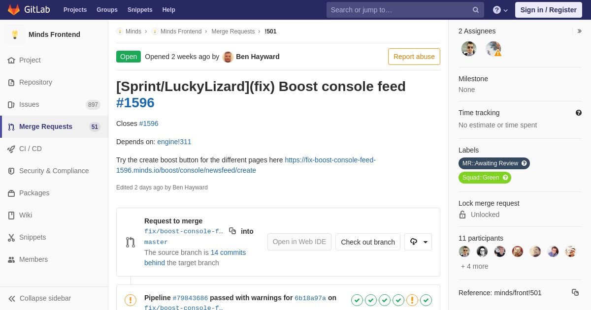
Task: Click Open in Web IDE button
Action: point(299,242)
